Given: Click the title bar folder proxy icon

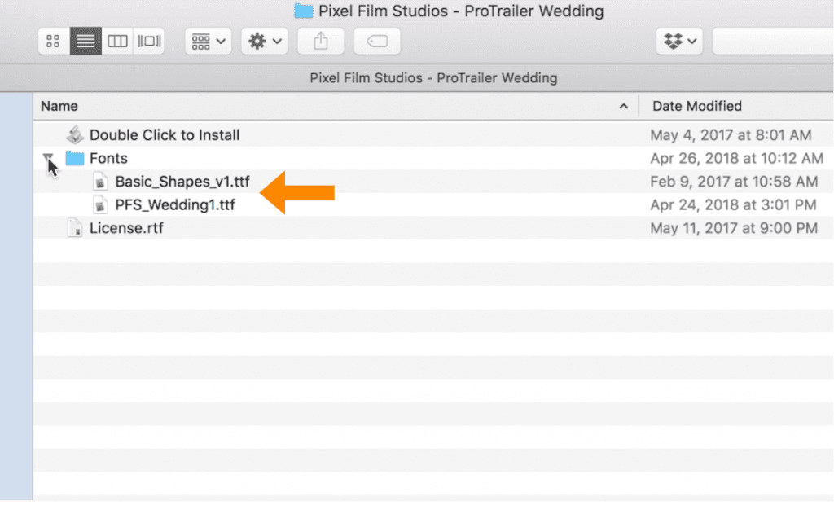Looking at the screenshot, I should (x=304, y=11).
